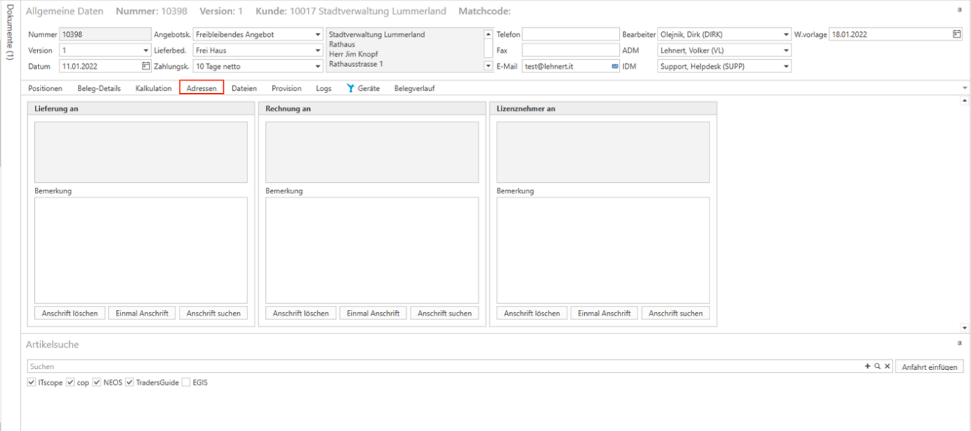Image resolution: width=971 pixels, height=431 pixels.
Task: Clear search with the X icon
Action: [x=887, y=366]
